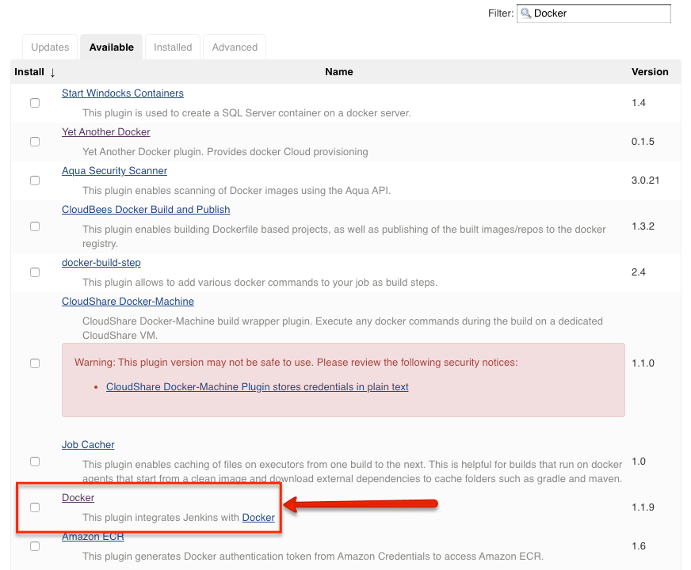Open the Docker plugin details link
Viewport: 691px width, 570px height.
tap(78, 497)
